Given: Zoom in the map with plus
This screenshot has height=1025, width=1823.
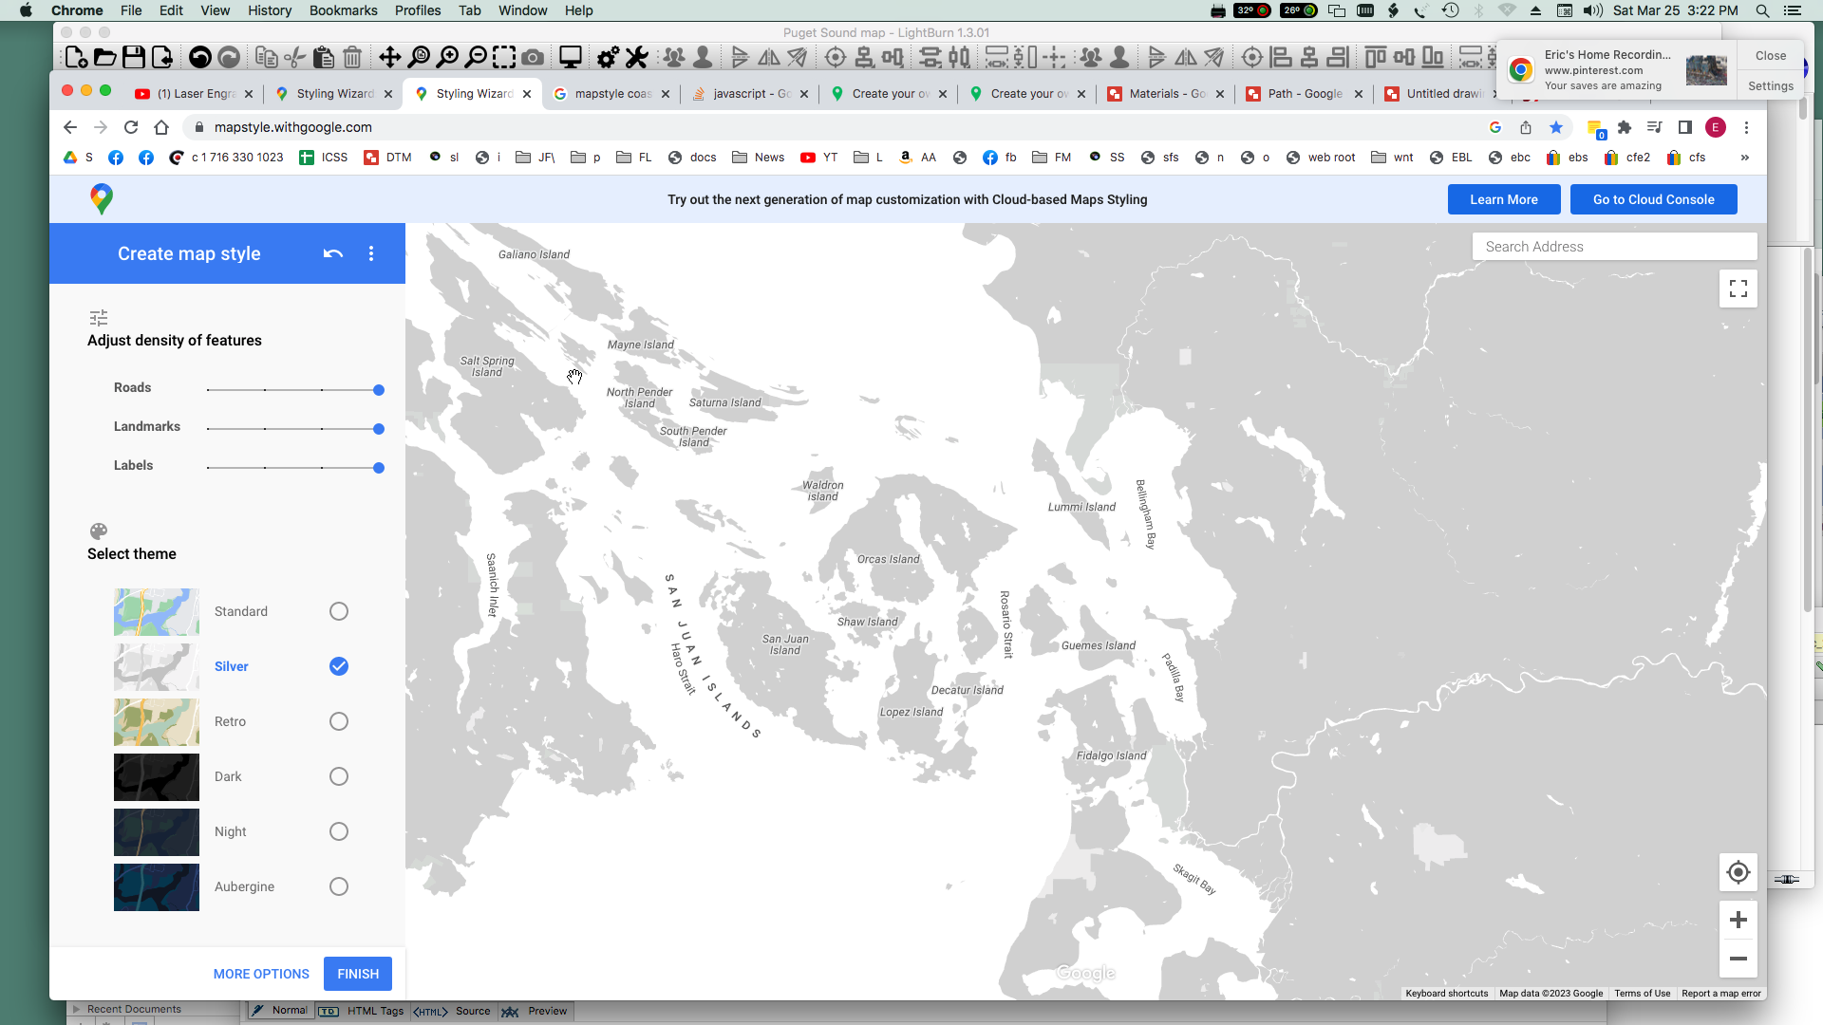Looking at the screenshot, I should pos(1738,920).
